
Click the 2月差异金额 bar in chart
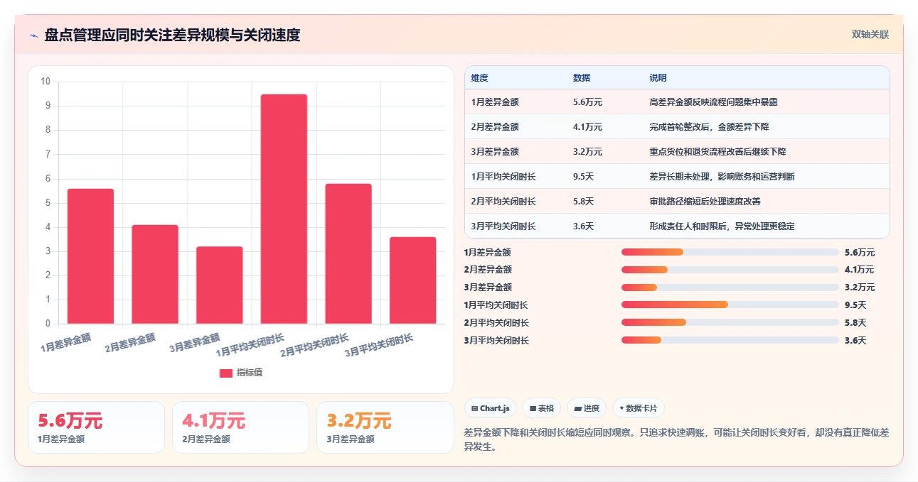pos(155,274)
